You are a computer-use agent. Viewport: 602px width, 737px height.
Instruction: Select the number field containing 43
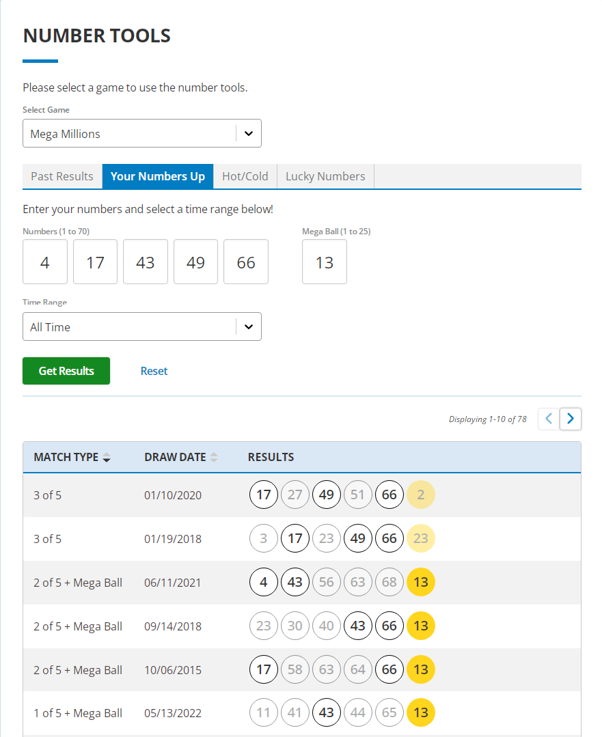pyautogui.click(x=146, y=262)
